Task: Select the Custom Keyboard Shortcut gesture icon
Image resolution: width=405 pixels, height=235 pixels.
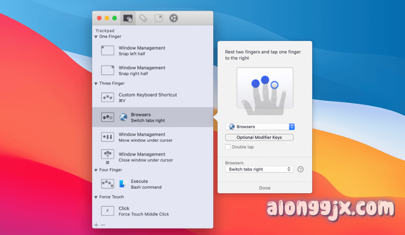Action: (x=108, y=98)
